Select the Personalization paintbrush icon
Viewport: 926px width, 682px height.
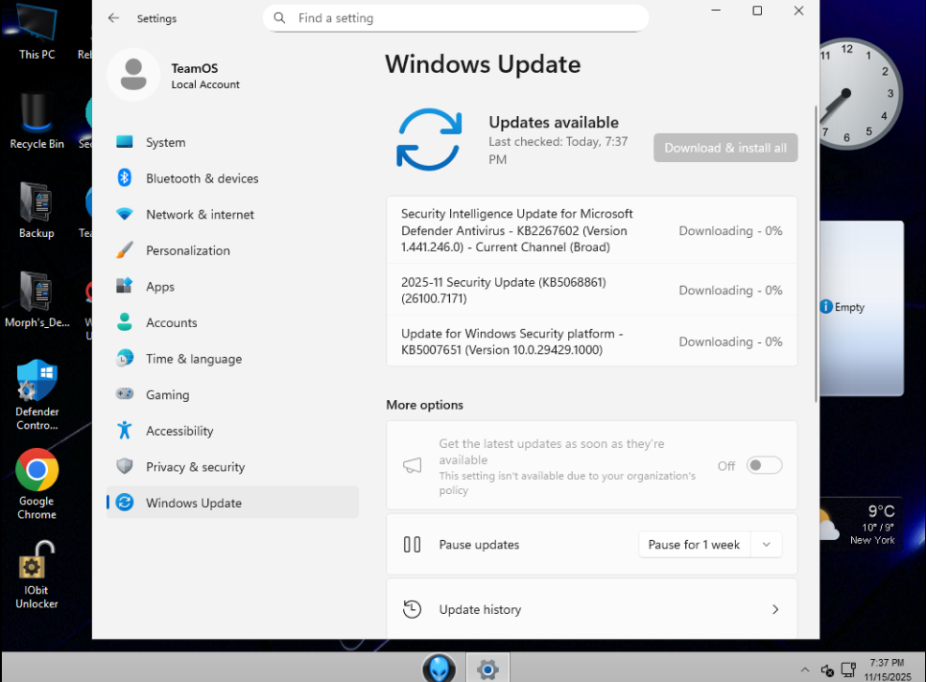pos(125,249)
